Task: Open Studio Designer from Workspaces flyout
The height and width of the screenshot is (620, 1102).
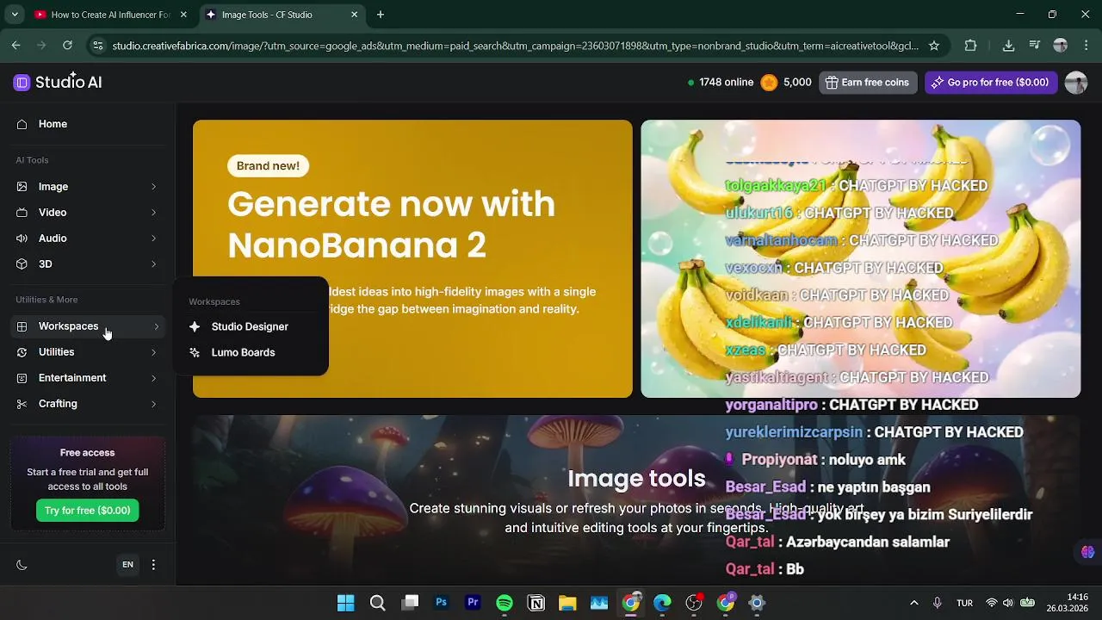Action: pyautogui.click(x=250, y=326)
